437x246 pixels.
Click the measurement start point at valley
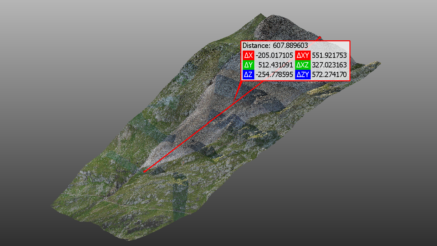coord(144,171)
